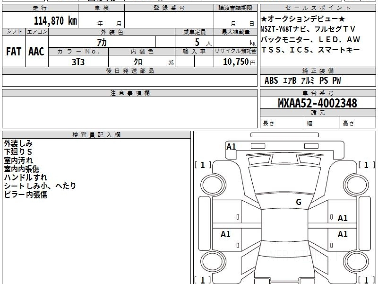Image resolution: width=378 pixels, height=284 pixels.
Task: Click the 車台番号 header
Action: pos(318,93)
